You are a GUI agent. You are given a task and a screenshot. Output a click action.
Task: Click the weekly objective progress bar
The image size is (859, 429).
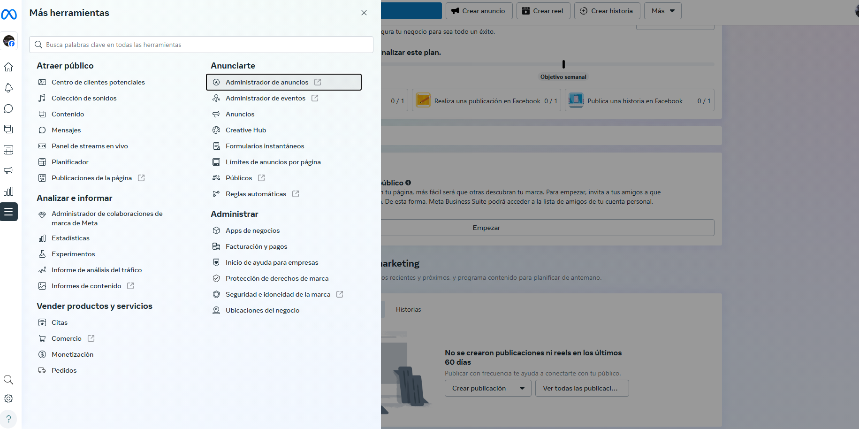(547, 64)
